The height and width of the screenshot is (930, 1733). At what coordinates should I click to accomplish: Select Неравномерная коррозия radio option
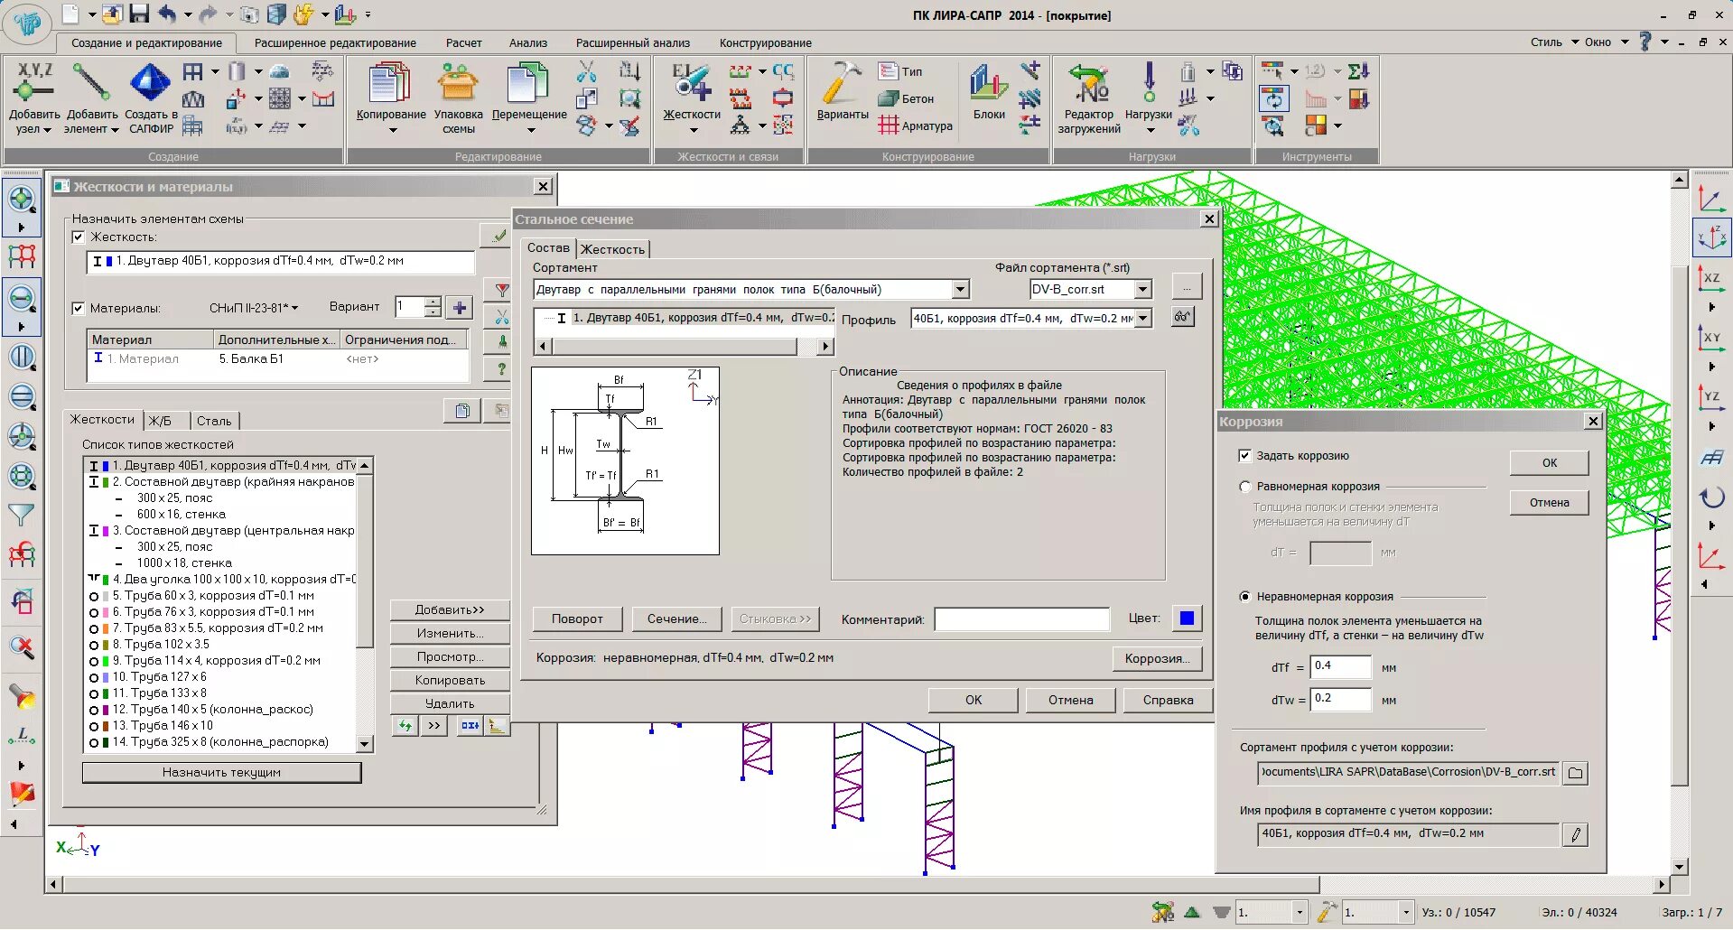[x=1245, y=597]
